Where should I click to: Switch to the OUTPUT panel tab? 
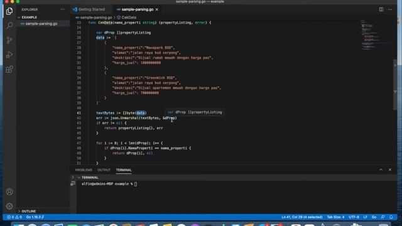[x=104, y=170]
